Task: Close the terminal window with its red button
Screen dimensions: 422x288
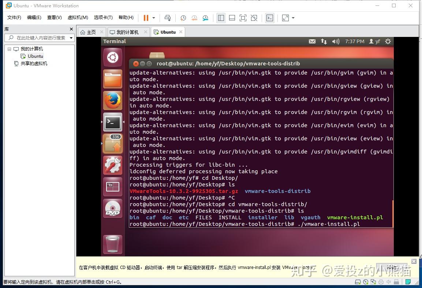Action: (x=136, y=64)
